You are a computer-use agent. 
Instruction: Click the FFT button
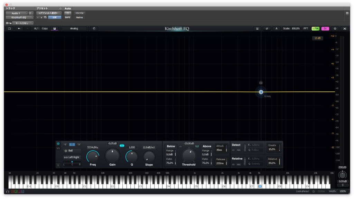306,29
